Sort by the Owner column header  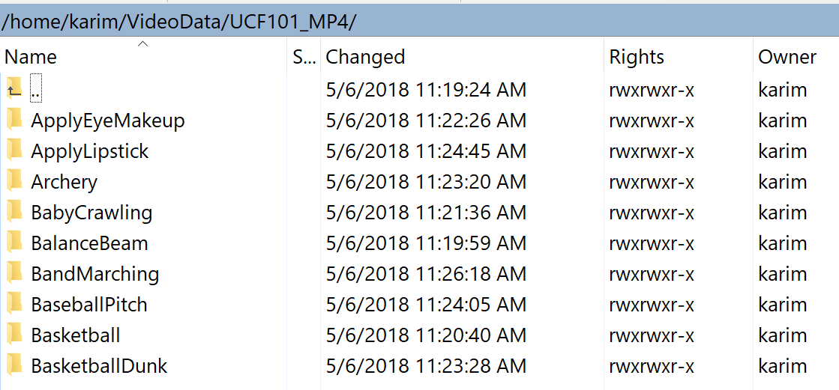click(787, 58)
